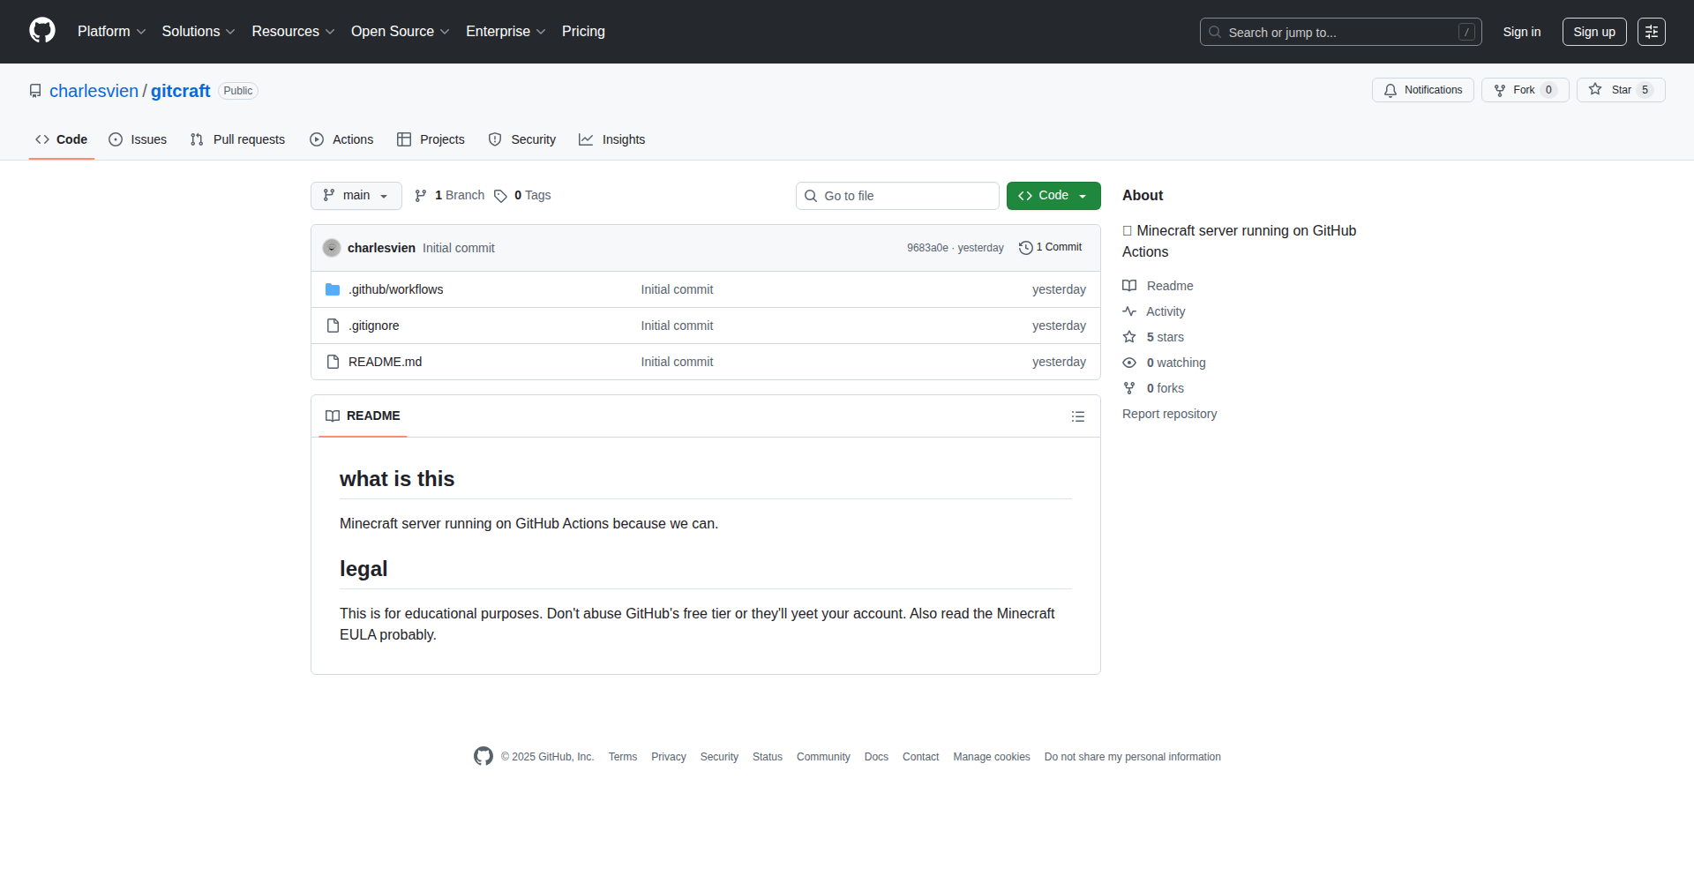The image size is (1694, 876).
Task: Click the Star button to star repo
Action: [1621, 89]
